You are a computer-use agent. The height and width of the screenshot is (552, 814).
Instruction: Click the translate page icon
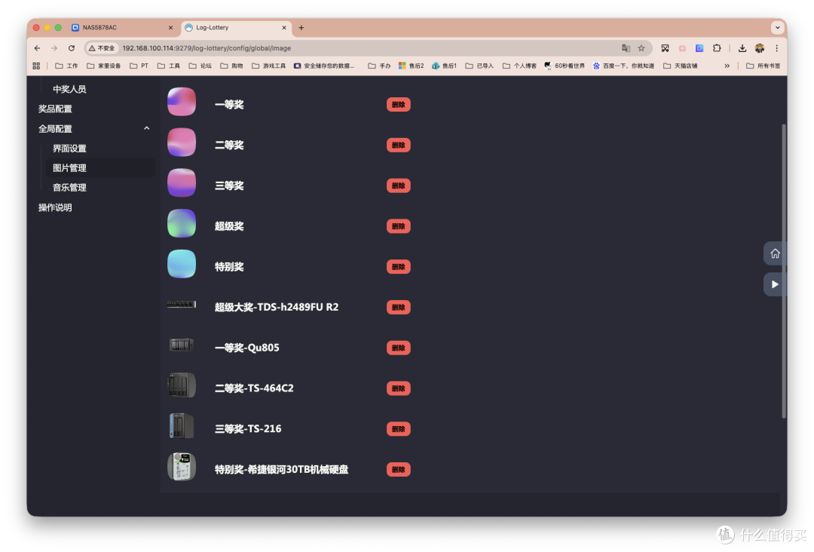(x=626, y=48)
